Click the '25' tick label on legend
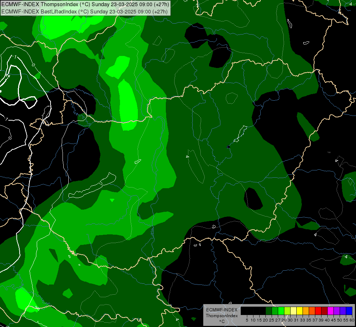356x327 pixels. (272, 320)
